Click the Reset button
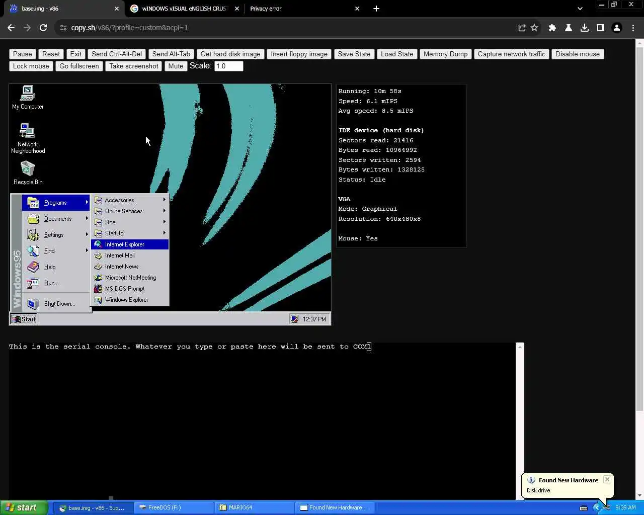Screen dimensions: 644x515 (51, 54)
